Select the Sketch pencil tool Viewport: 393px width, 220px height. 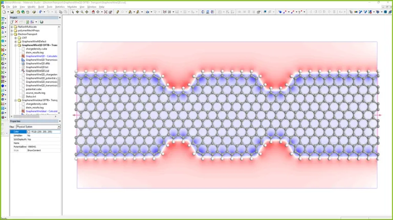tap(118, 12)
